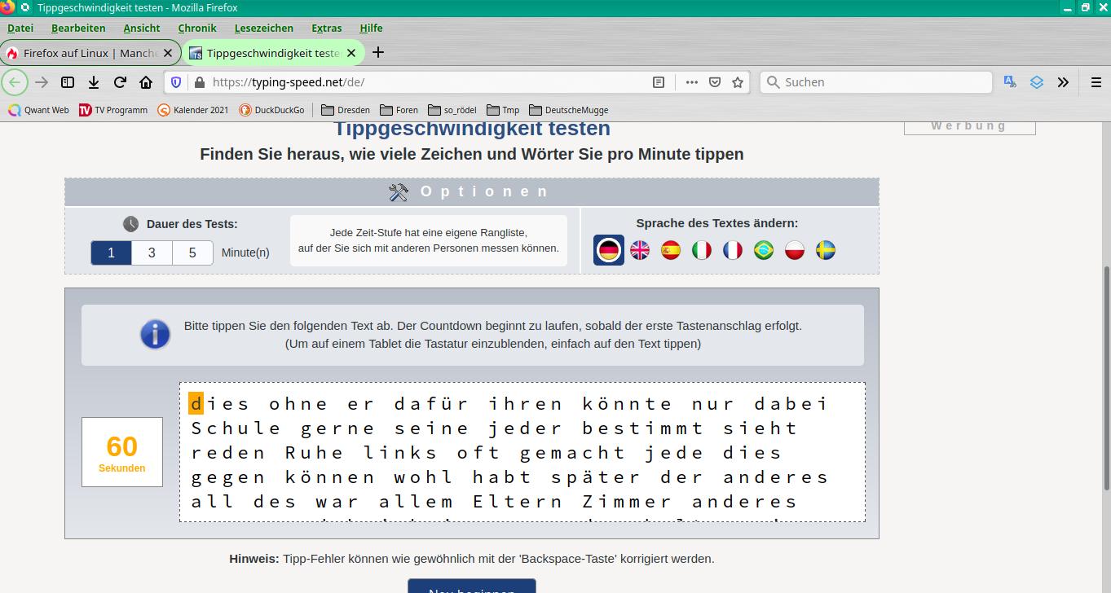Pick the French flag language
This screenshot has width=1111, height=593.
click(x=733, y=250)
